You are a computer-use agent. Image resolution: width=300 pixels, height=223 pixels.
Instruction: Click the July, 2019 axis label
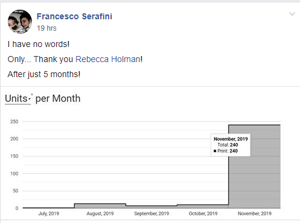tap(48, 213)
